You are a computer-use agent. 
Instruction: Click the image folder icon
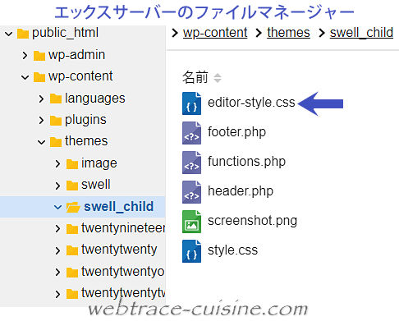click(72, 163)
